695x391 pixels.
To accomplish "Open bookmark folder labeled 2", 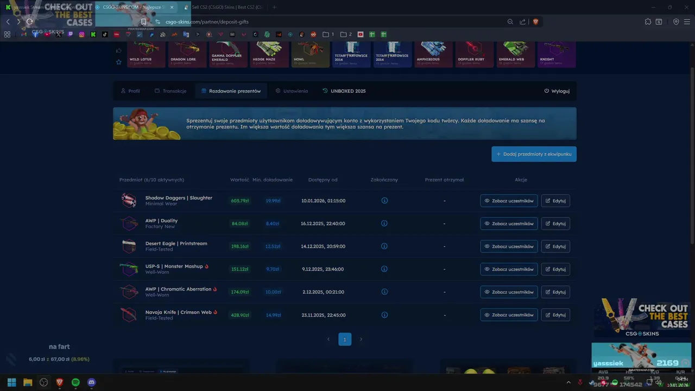I will point(346,34).
